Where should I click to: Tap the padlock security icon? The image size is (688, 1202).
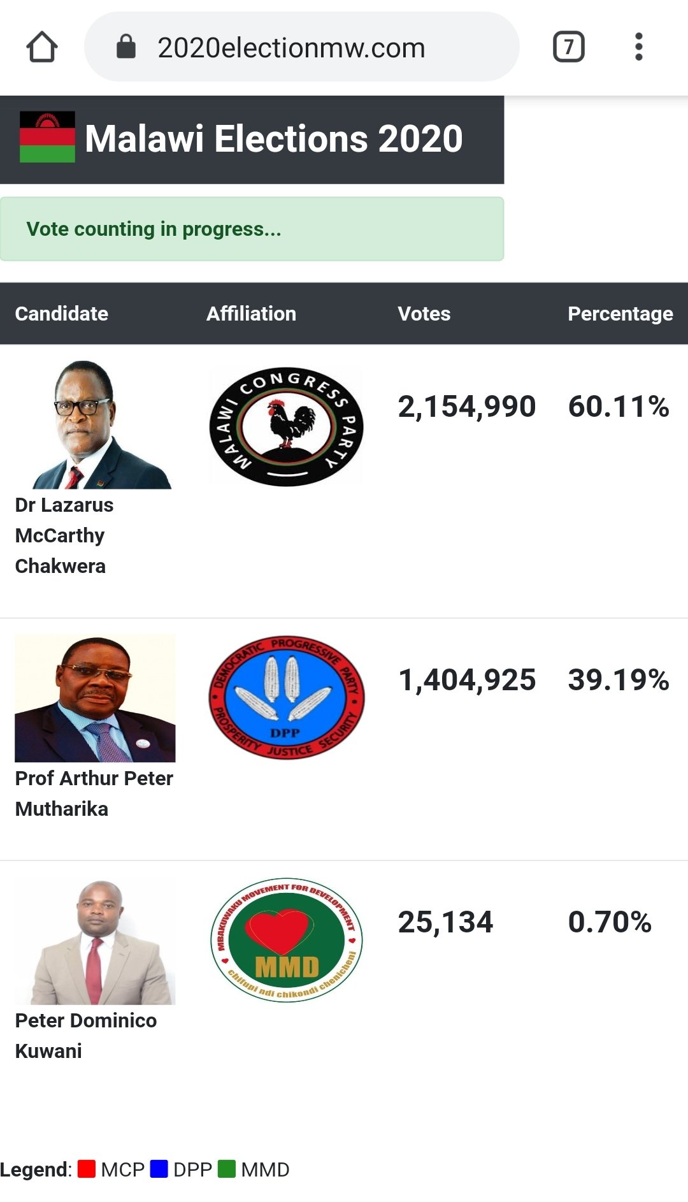[x=126, y=47]
